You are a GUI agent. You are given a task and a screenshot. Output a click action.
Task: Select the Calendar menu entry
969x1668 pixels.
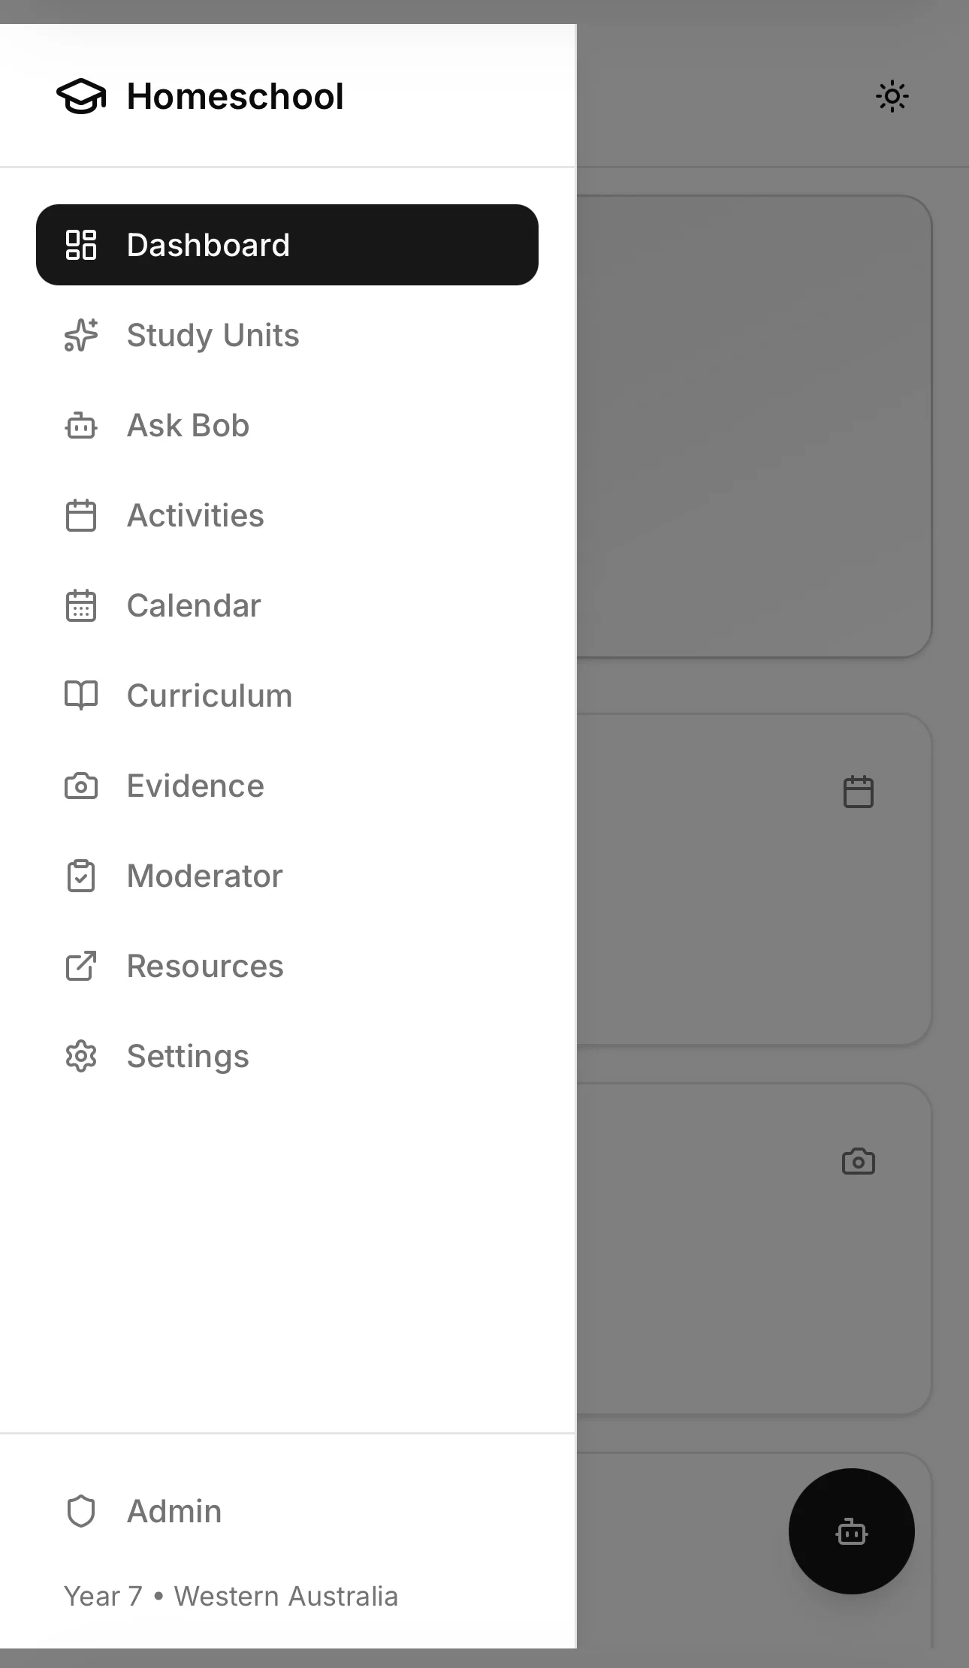pyautogui.click(x=194, y=605)
